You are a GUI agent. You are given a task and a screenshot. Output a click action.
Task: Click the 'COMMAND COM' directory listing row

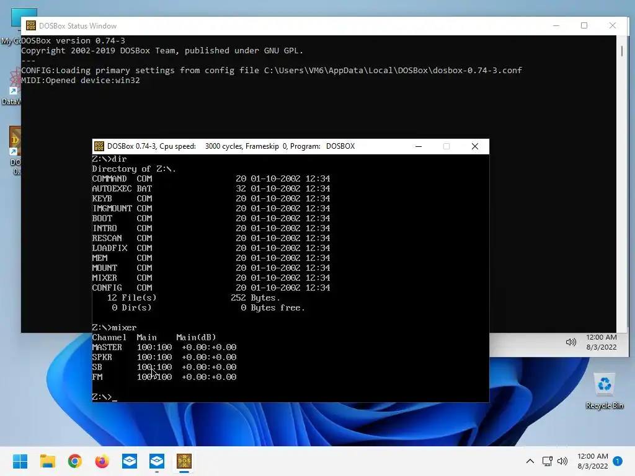point(211,178)
